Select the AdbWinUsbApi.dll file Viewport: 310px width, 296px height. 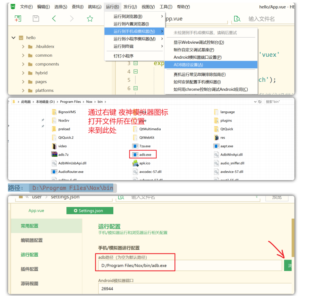(x=69, y=163)
